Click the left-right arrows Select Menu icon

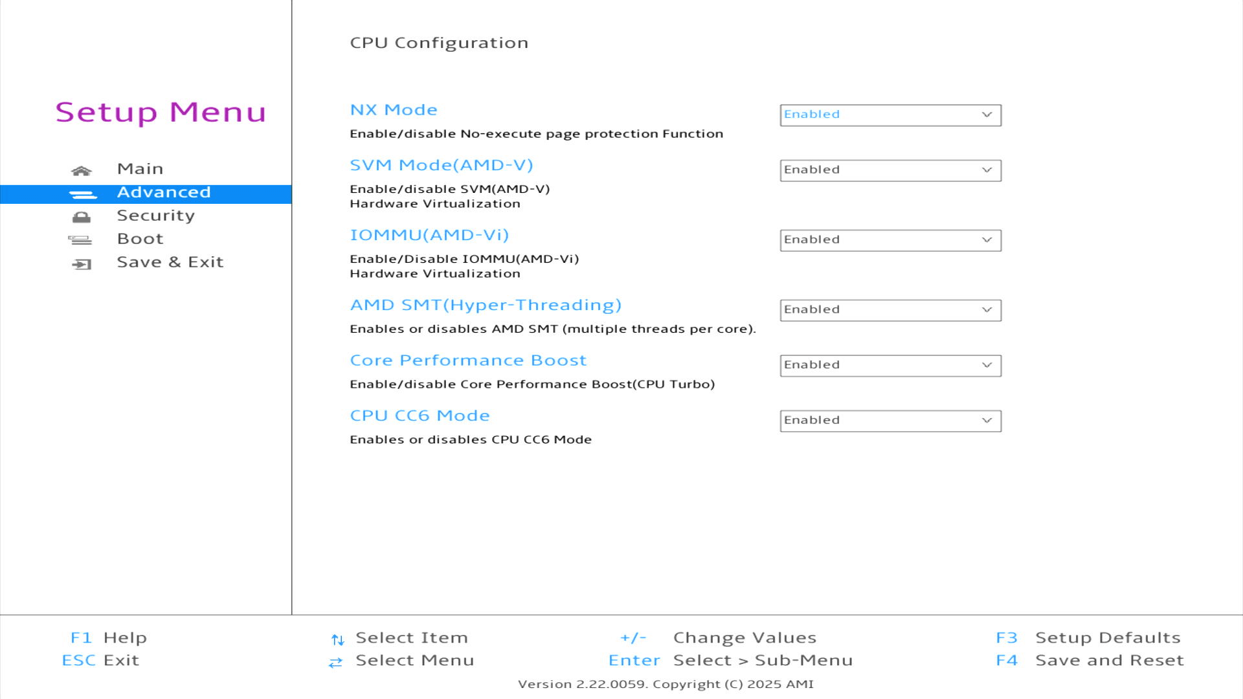(335, 662)
